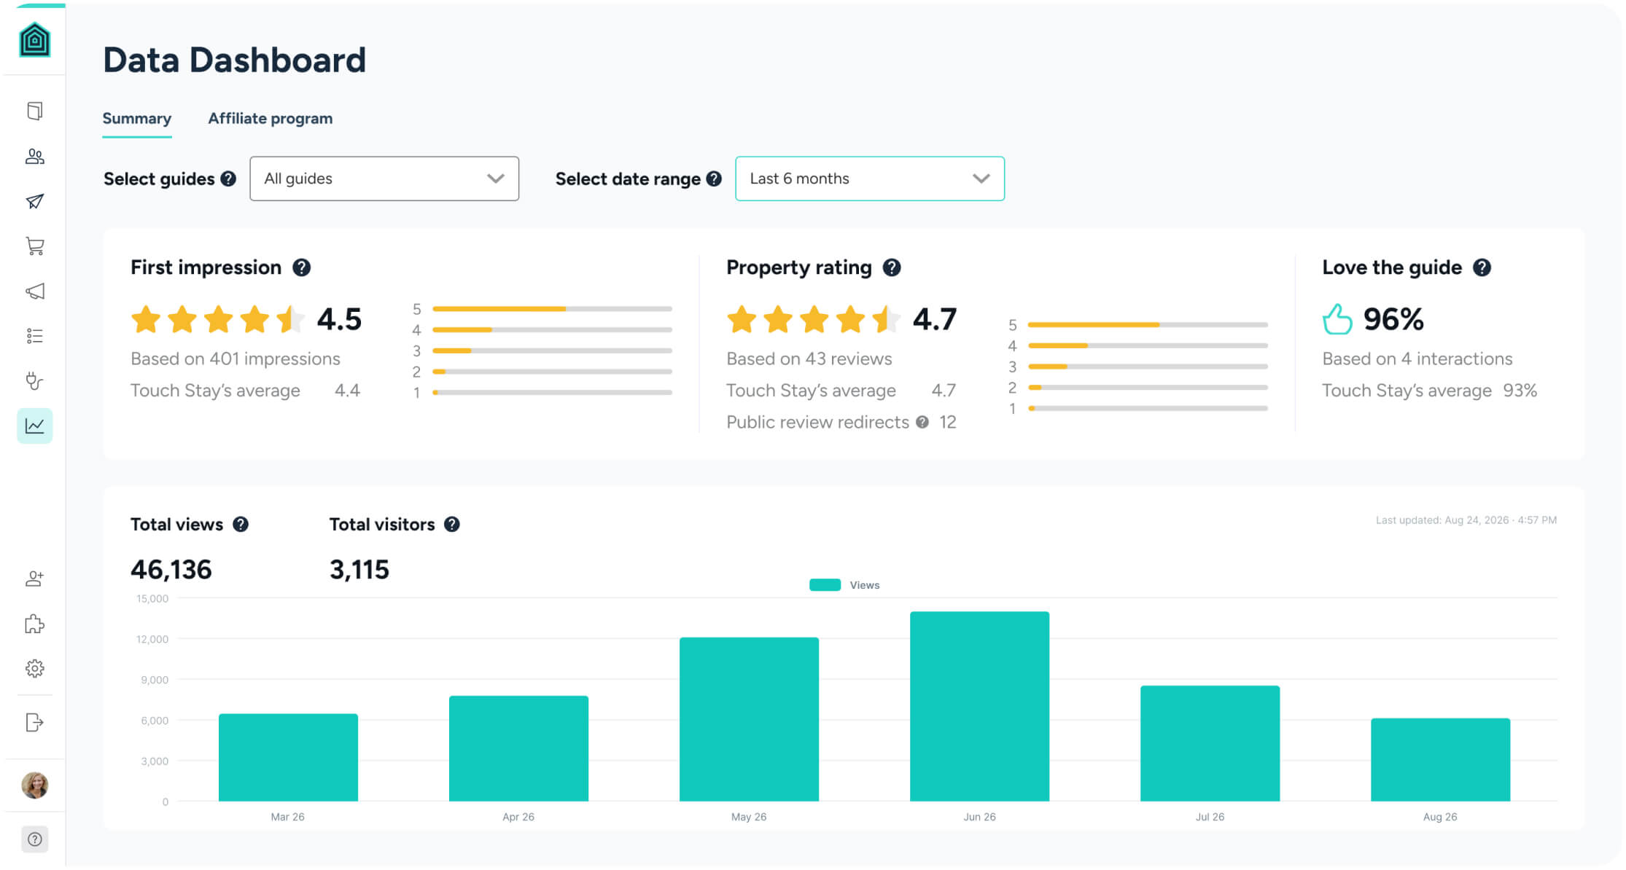The width and height of the screenshot is (1626, 870).
Task: Open the puzzle piece add-ons icon
Action: point(34,624)
